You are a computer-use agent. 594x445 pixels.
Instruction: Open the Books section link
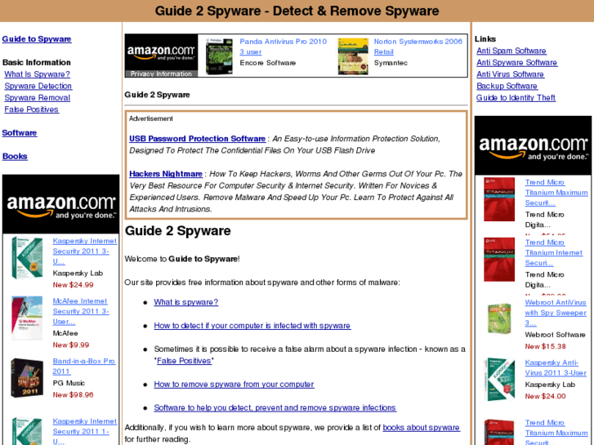pyautogui.click(x=15, y=157)
